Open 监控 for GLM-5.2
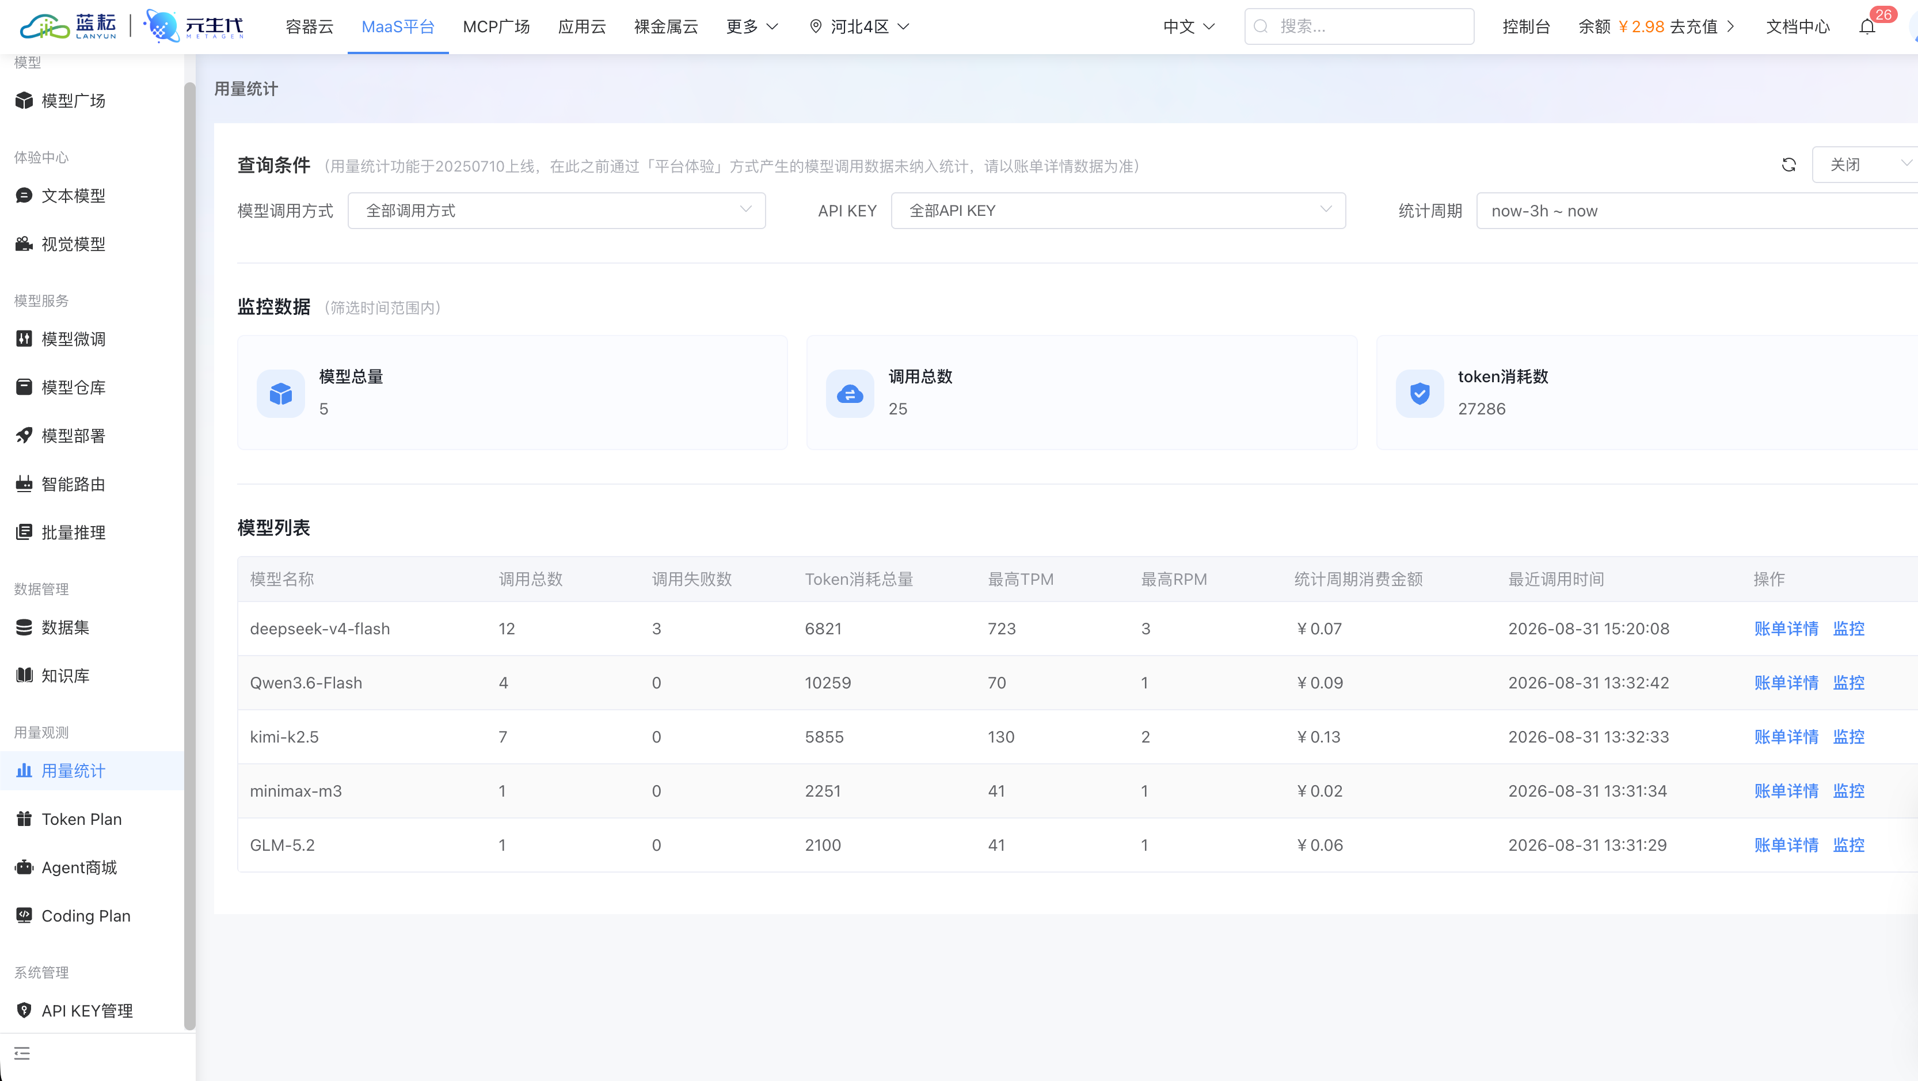The width and height of the screenshot is (1918, 1081). click(x=1848, y=845)
